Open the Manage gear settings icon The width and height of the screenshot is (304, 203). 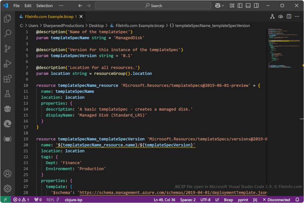point(7,188)
